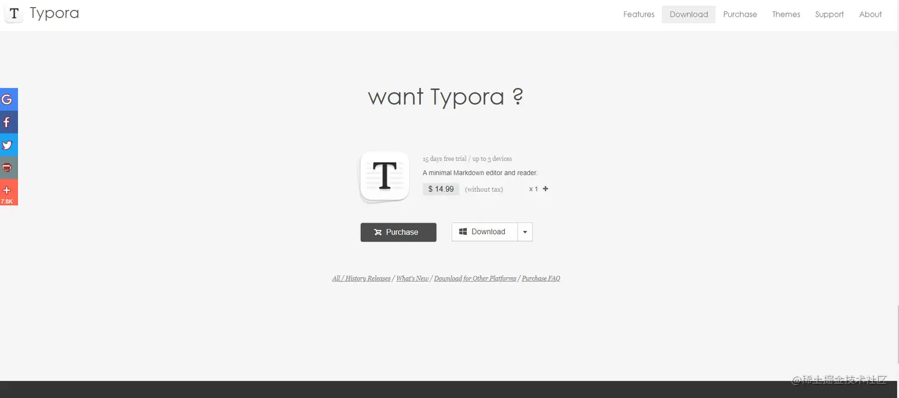Share via the Google side icon
This screenshot has height=398, width=899.
coord(8,99)
